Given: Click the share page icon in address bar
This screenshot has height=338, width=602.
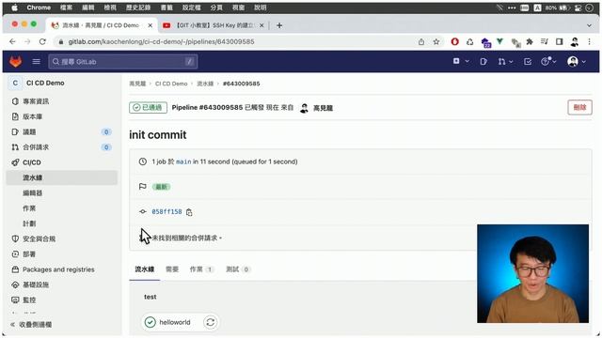Looking at the screenshot, I should click(x=421, y=41).
